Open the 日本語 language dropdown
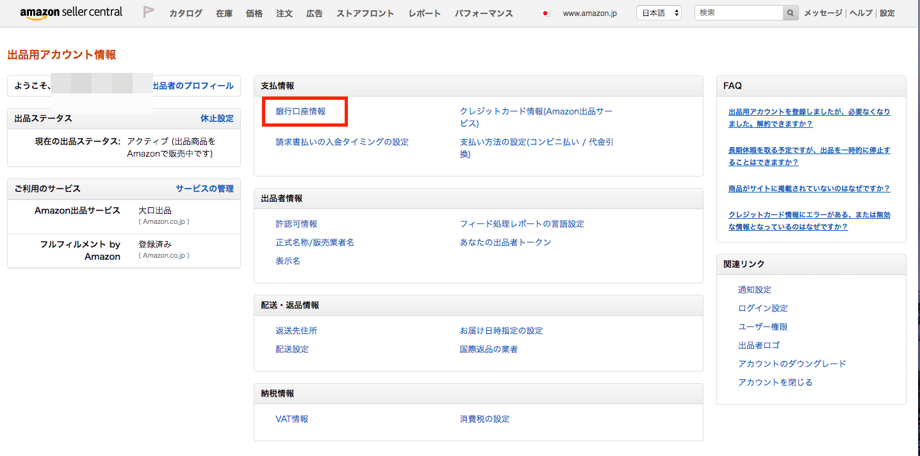Viewport: 920px width, 456px height. (x=659, y=13)
